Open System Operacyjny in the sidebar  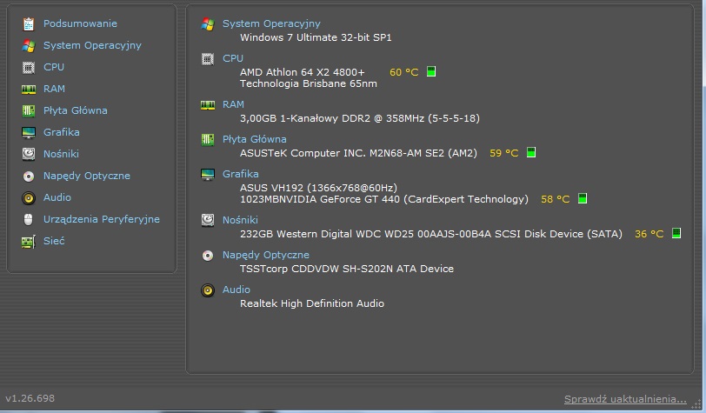(x=92, y=45)
